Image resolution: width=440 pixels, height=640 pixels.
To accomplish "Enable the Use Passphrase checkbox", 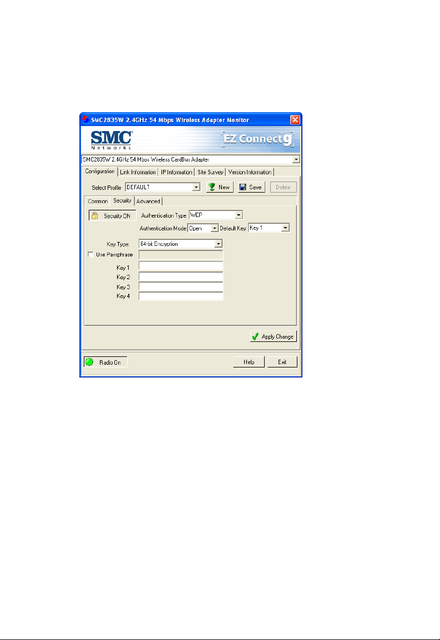I will click(x=90, y=254).
